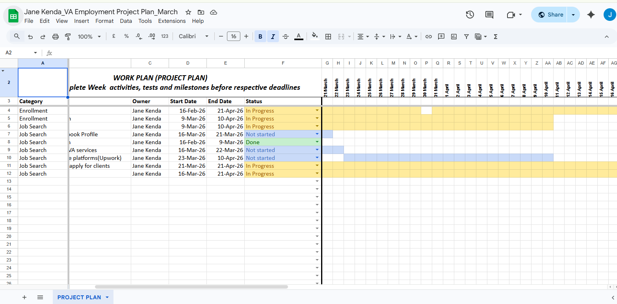Open the Extensions menu
The height and width of the screenshot is (304, 617).
(172, 21)
